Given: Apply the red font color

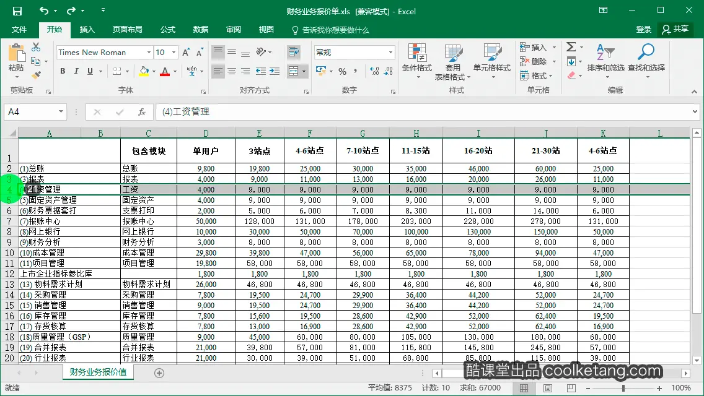Looking at the screenshot, I should [165, 71].
